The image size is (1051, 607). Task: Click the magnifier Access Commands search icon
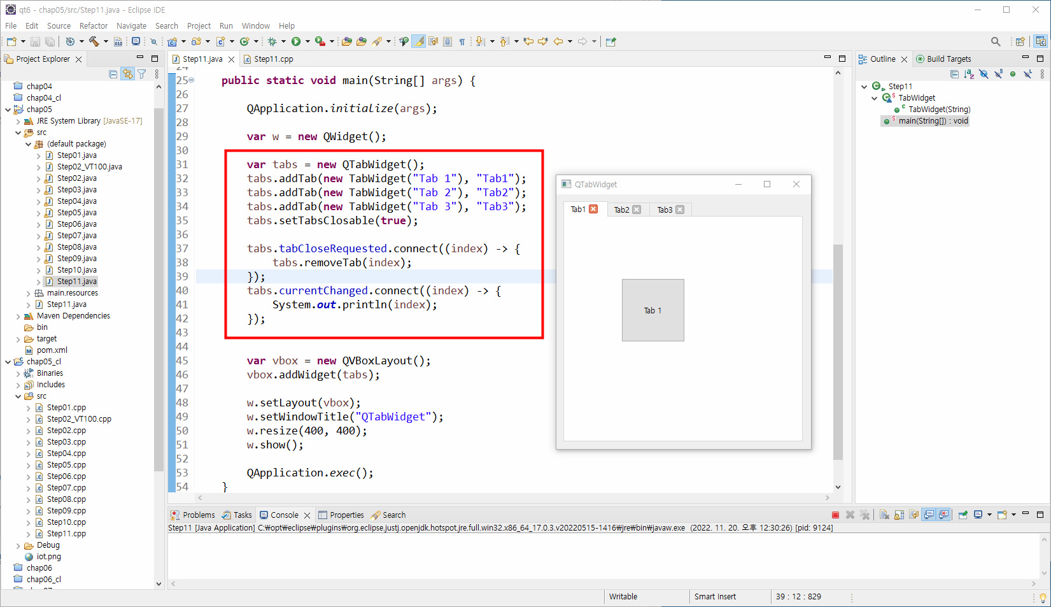pos(996,41)
